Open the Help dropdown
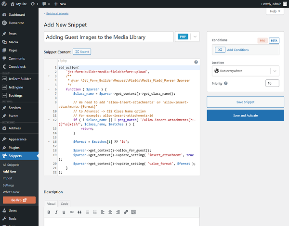This screenshot has width=289, height=226. (275, 11)
